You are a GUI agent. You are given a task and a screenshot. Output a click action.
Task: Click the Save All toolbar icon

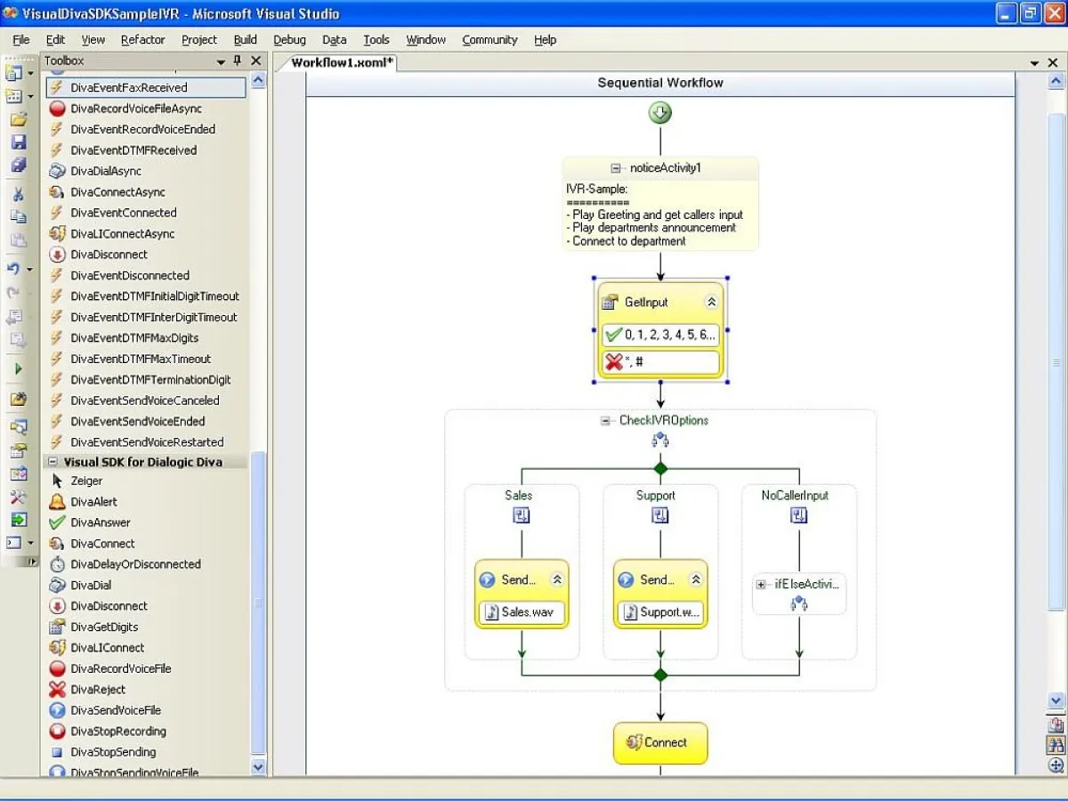pos(20,166)
